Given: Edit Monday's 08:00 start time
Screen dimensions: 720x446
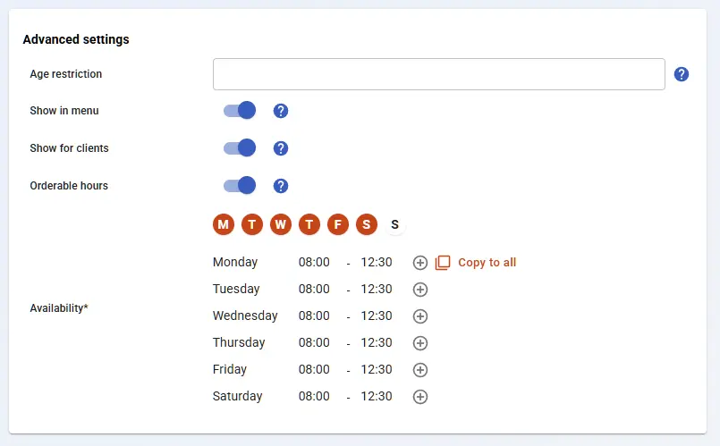Looking at the screenshot, I should [x=314, y=263].
